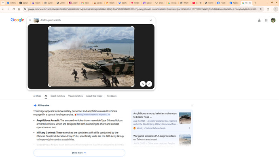Viewport: 279px width, 157px height.
Task: Open Search Labs flask icon
Action: click(259, 20)
